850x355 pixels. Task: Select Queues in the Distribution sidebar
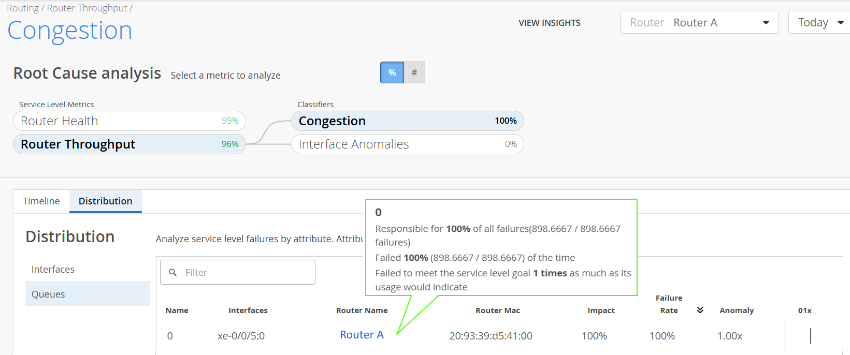coord(48,294)
